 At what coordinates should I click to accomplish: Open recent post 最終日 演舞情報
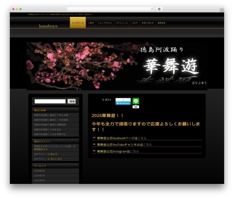[50, 125]
